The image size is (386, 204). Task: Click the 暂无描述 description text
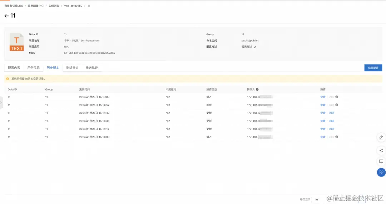[247, 47]
